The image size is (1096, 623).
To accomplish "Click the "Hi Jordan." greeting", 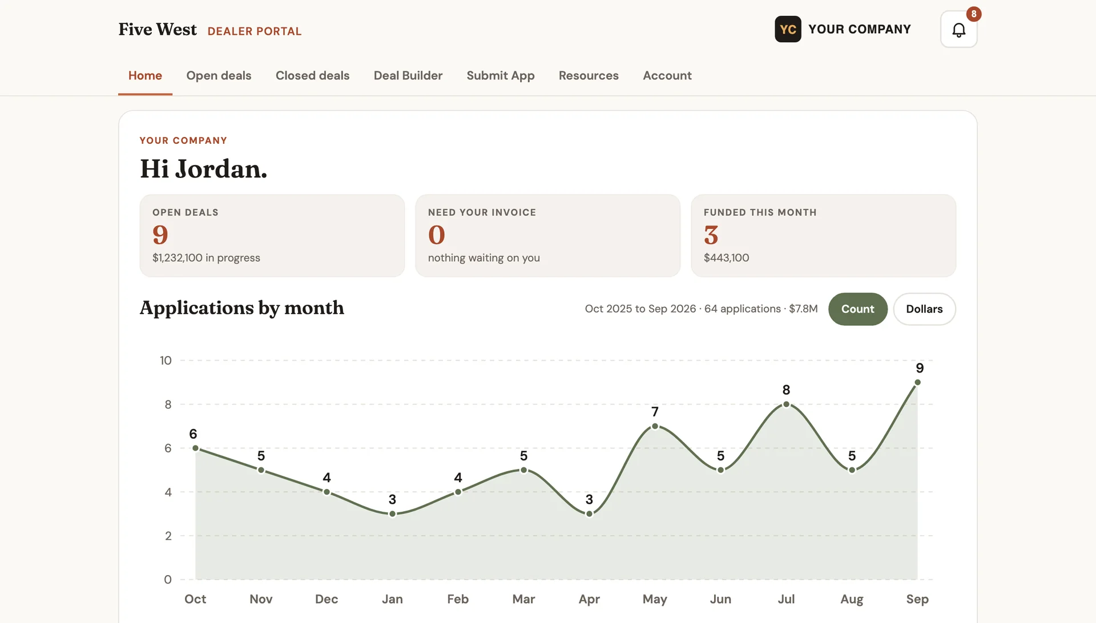I will coord(204,169).
